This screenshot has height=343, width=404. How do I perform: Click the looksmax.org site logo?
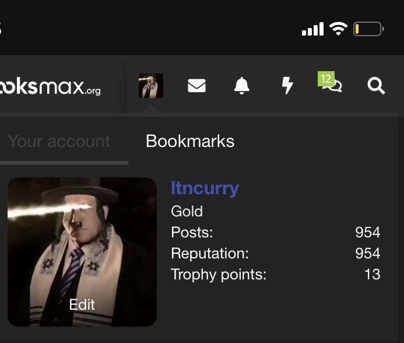point(51,86)
